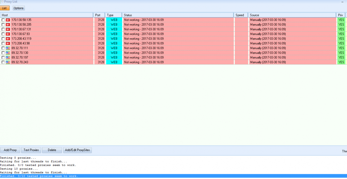Viewport: 347px width, 179px height.
Task: Click the flag icon beside 173.208.43.98
Action: pyautogui.click(x=8, y=43)
